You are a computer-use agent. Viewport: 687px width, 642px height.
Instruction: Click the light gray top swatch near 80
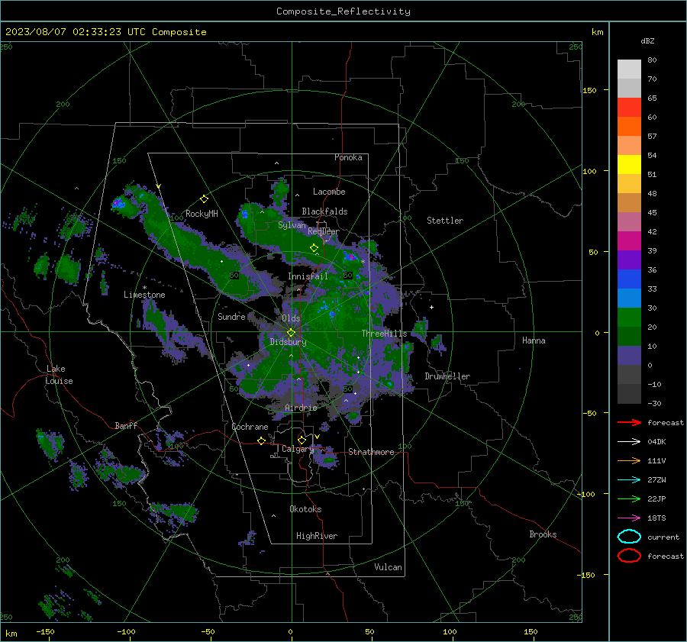[629, 69]
